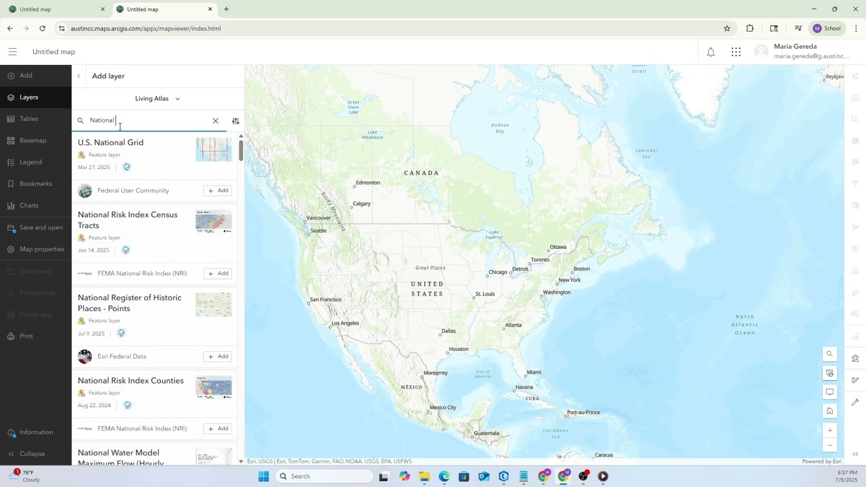866x487 pixels.
Task: Click the Windows taskbar Search box
Action: [325, 477]
